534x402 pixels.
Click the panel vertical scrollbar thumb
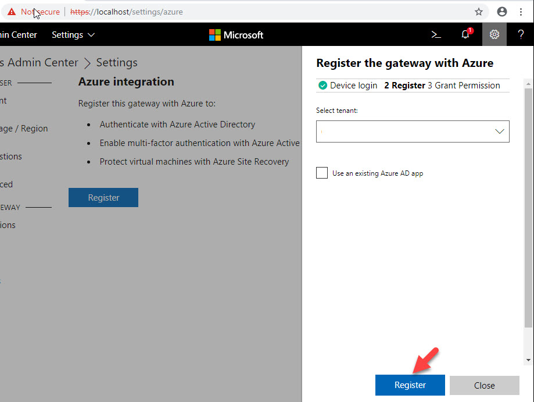pos(528,208)
